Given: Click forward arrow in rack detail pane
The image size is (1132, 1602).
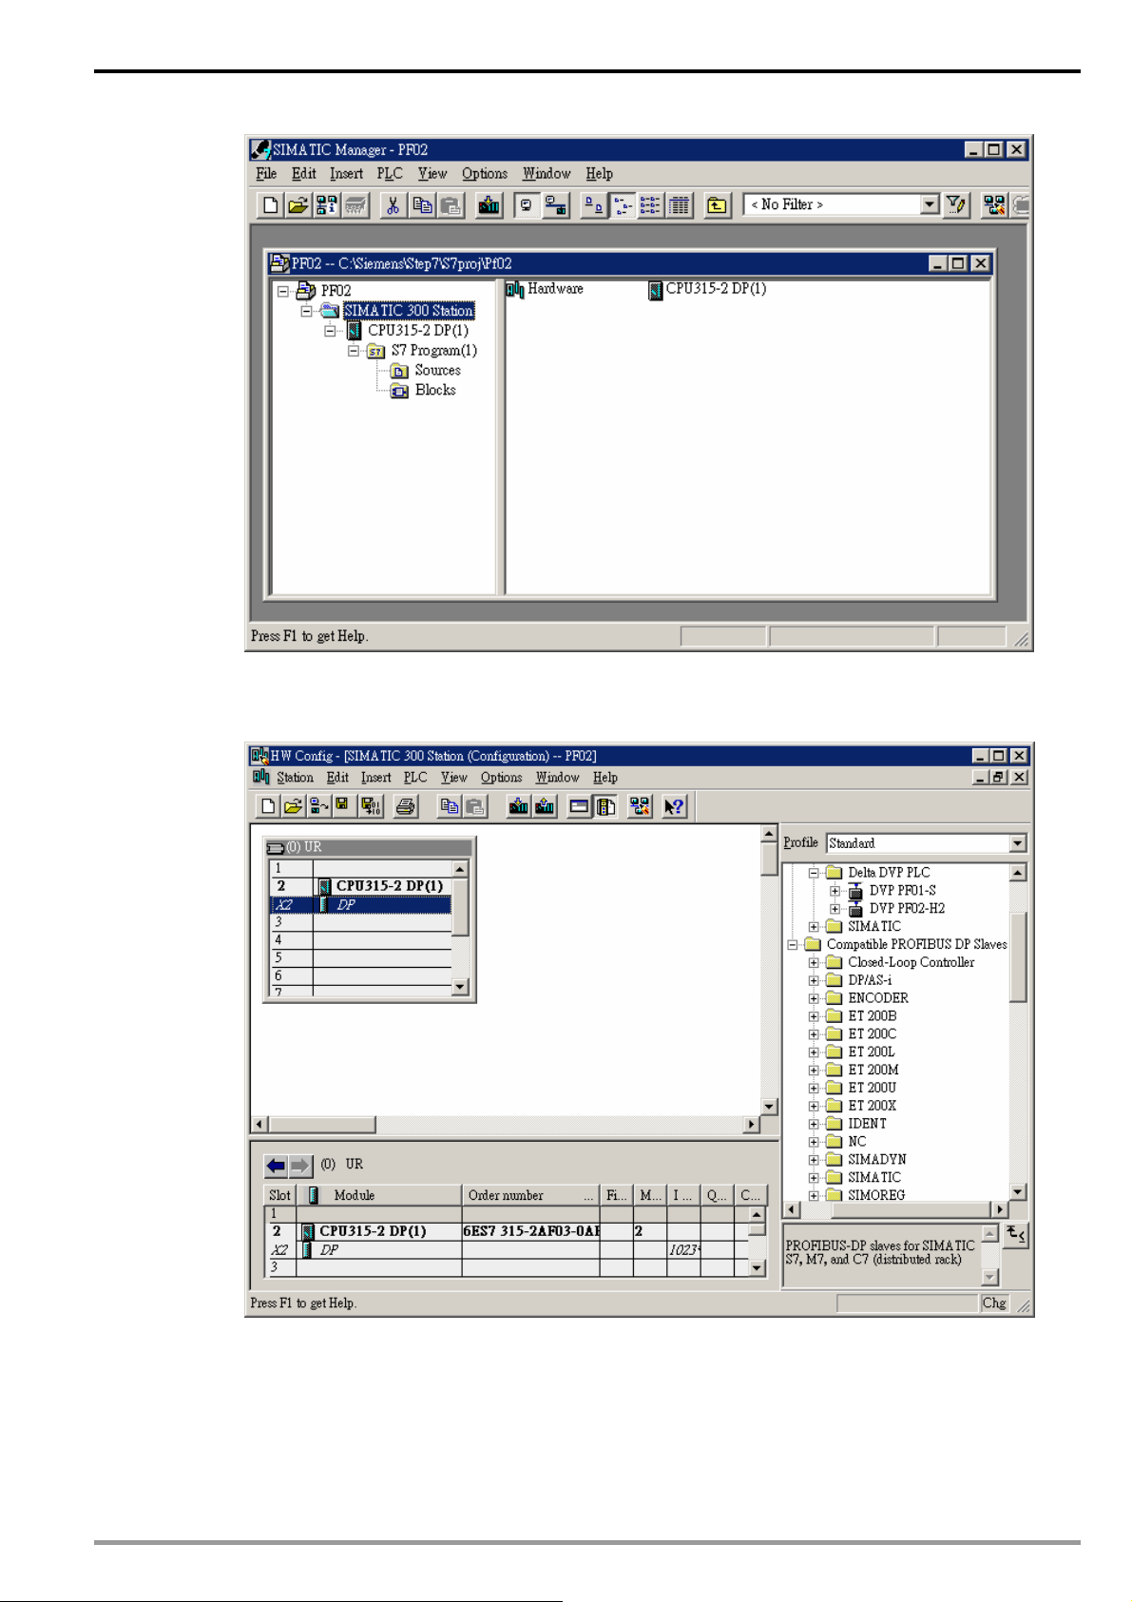Looking at the screenshot, I should 300,1166.
